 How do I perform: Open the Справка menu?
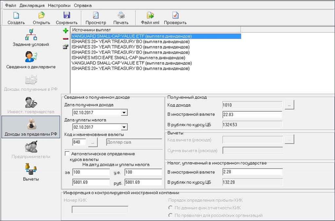[x=83, y=6]
